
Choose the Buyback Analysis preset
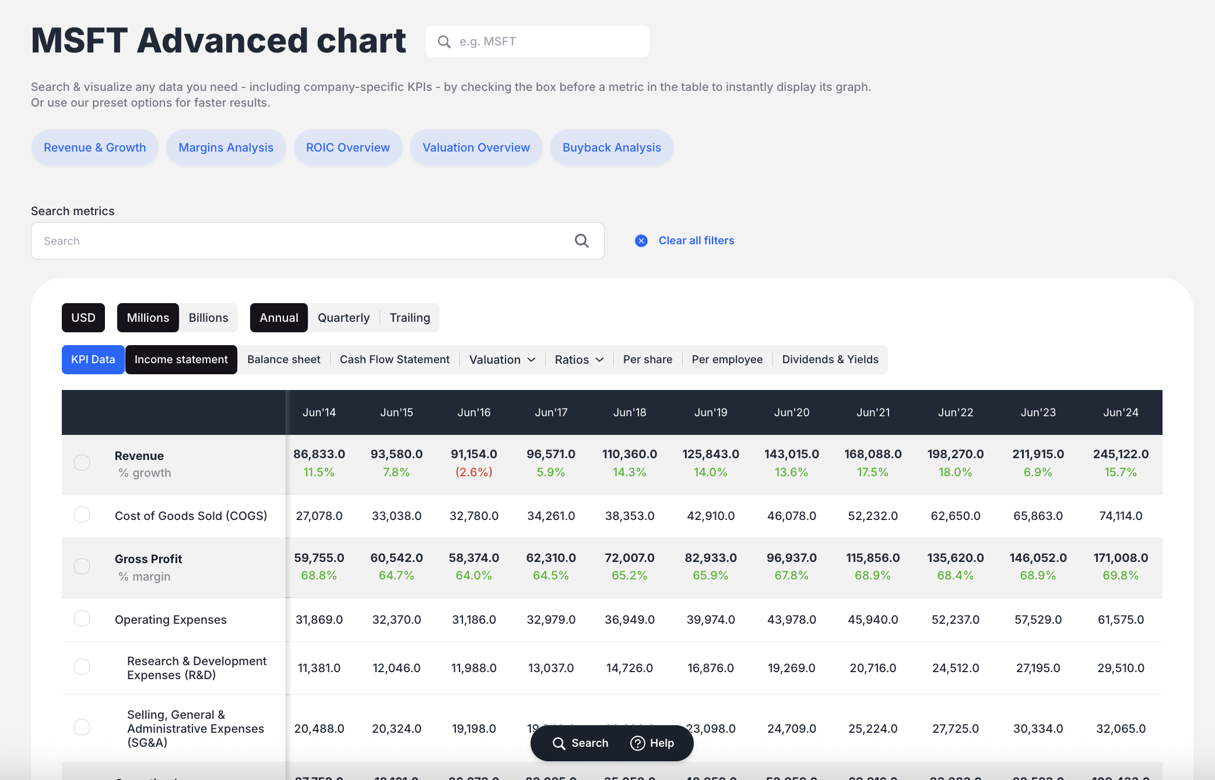pos(612,147)
